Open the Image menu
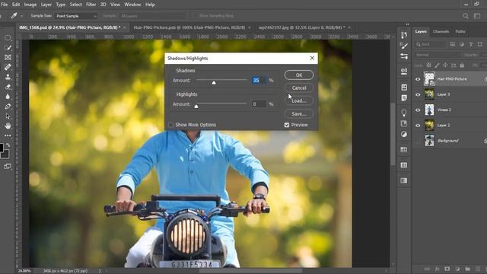487x274 pixels. click(x=30, y=5)
